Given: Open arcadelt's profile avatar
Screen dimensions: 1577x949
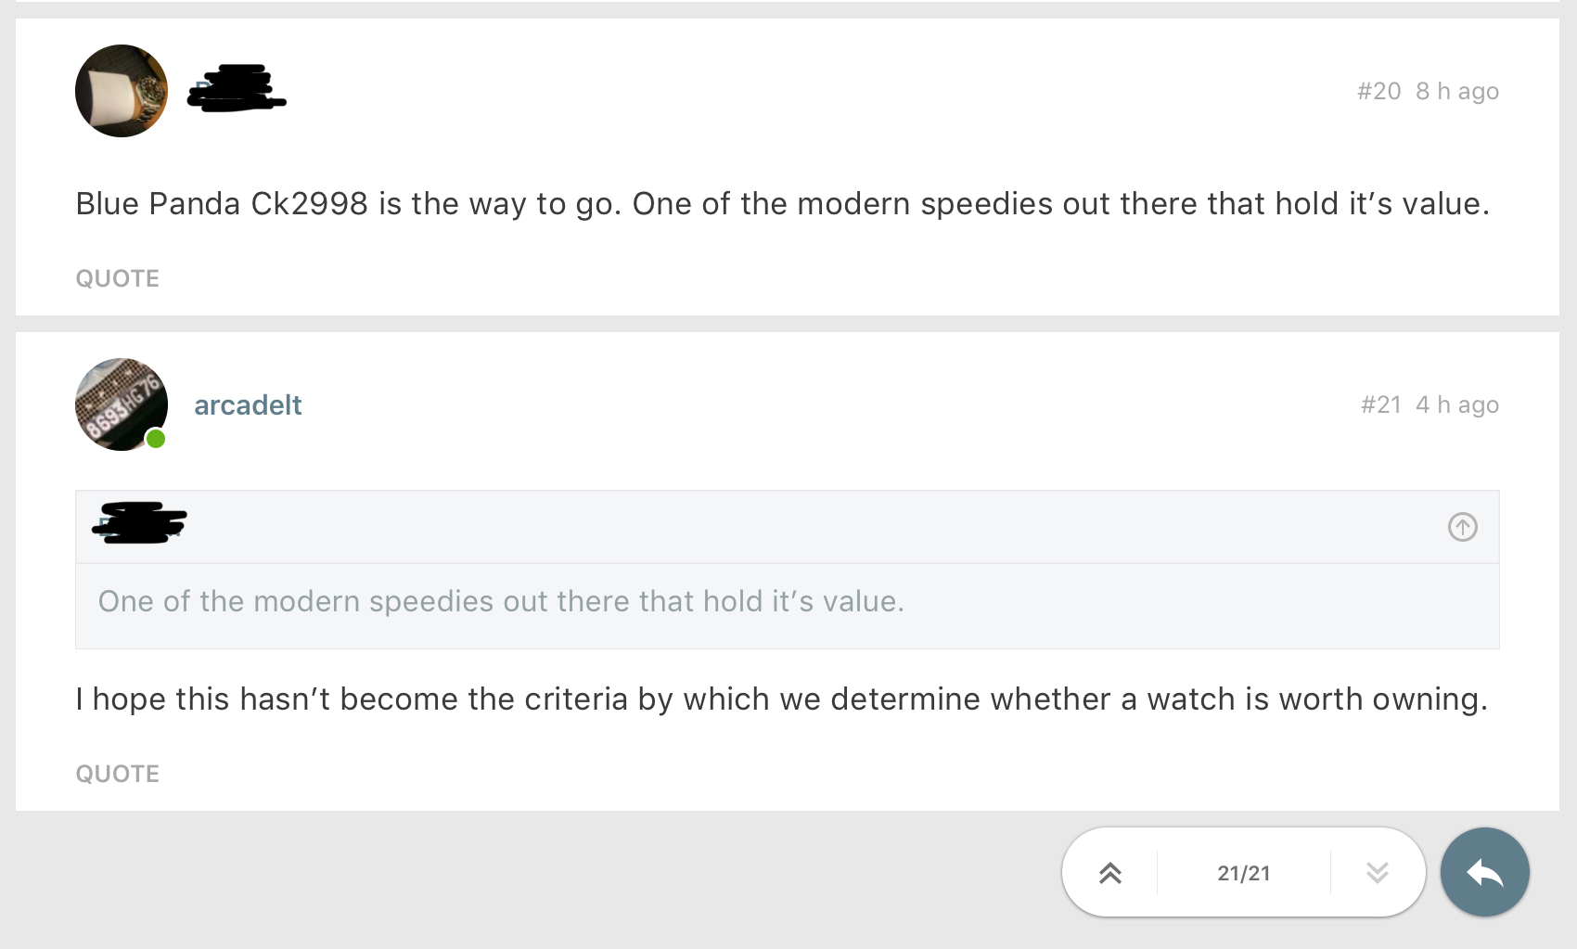Looking at the screenshot, I should pos(122,404).
